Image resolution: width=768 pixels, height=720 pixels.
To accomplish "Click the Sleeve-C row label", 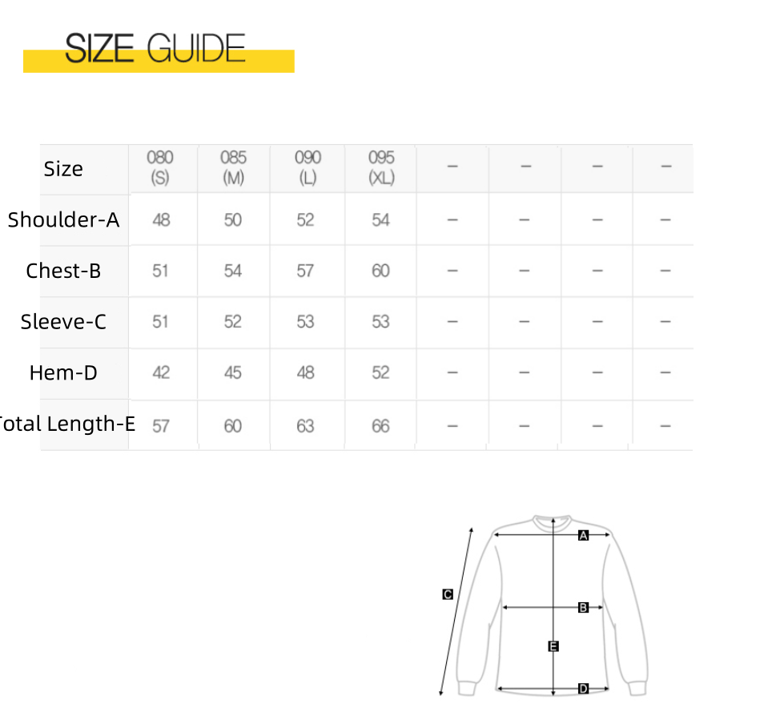I will pyautogui.click(x=63, y=322).
